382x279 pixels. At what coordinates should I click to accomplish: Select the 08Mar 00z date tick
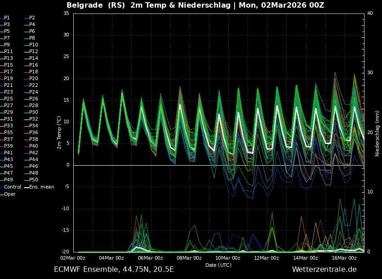189,258
